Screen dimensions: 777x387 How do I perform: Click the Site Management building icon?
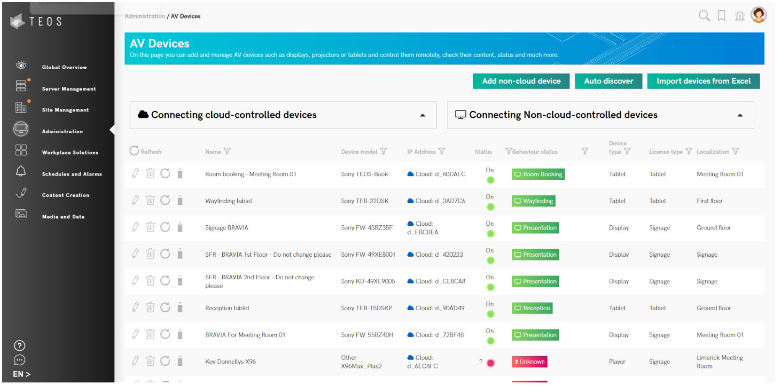click(x=21, y=107)
